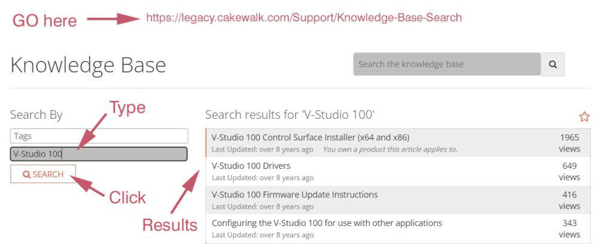The height and width of the screenshot is (244, 598).
Task: Click the Search the knowledge base field
Action: click(x=447, y=64)
